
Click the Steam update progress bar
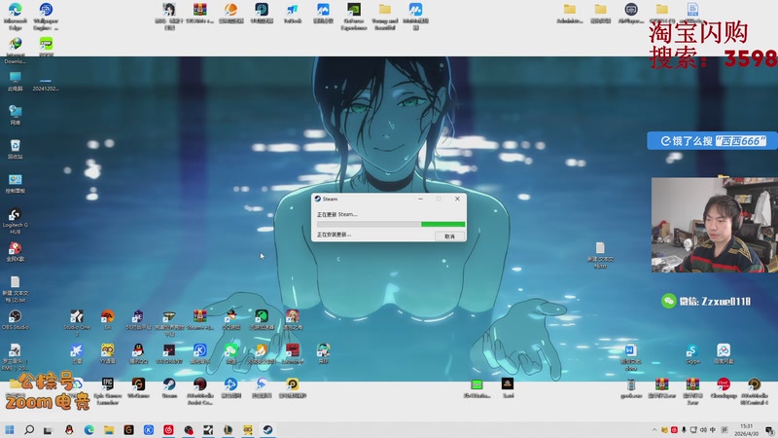click(391, 225)
